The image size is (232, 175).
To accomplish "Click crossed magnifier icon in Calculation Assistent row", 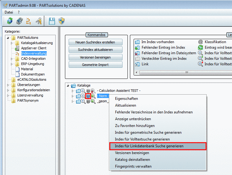I will 93,91.
